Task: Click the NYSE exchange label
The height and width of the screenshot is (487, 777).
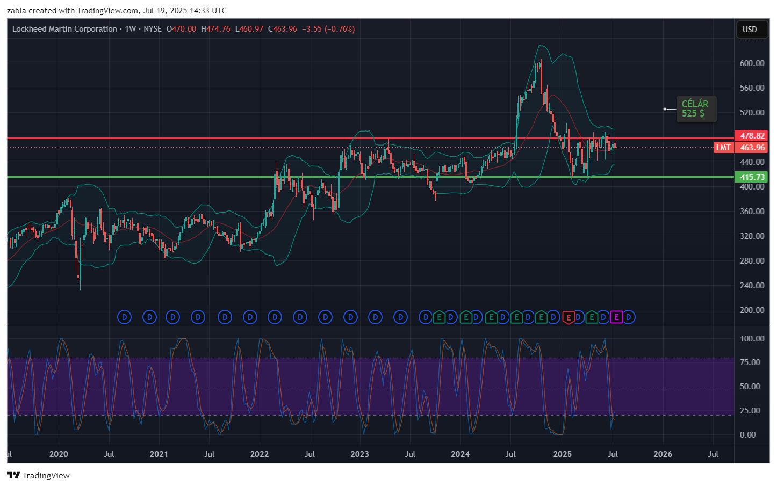Action: [x=153, y=29]
